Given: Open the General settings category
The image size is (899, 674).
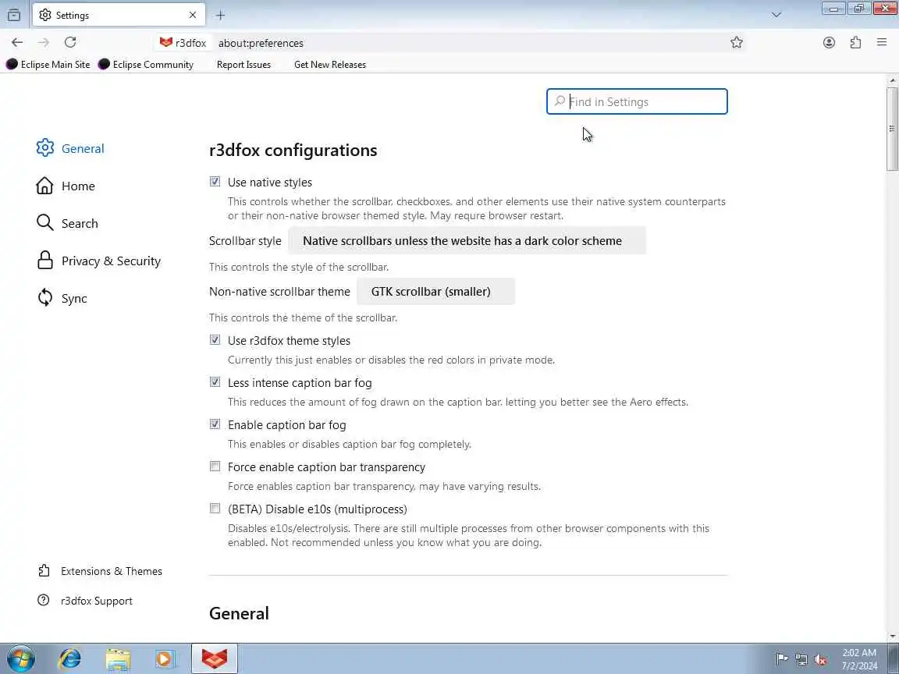Looking at the screenshot, I should point(70,148).
